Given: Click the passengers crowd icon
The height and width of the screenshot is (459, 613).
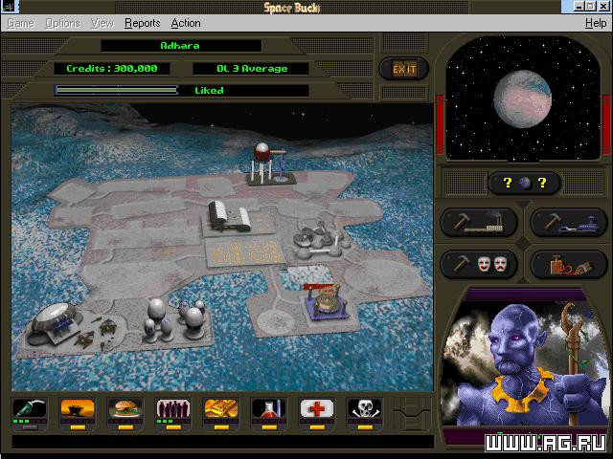Looking at the screenshot, I should point(173,408).
